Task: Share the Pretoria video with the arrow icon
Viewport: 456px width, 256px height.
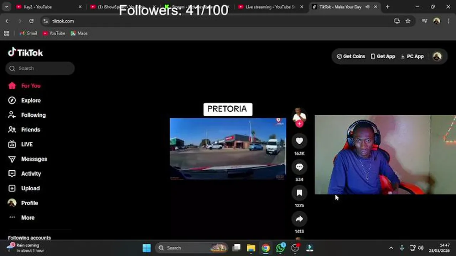Action: point(299,219)
